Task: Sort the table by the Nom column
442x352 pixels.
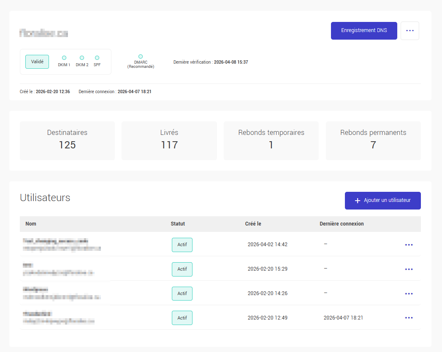Action: coord(31,224)
